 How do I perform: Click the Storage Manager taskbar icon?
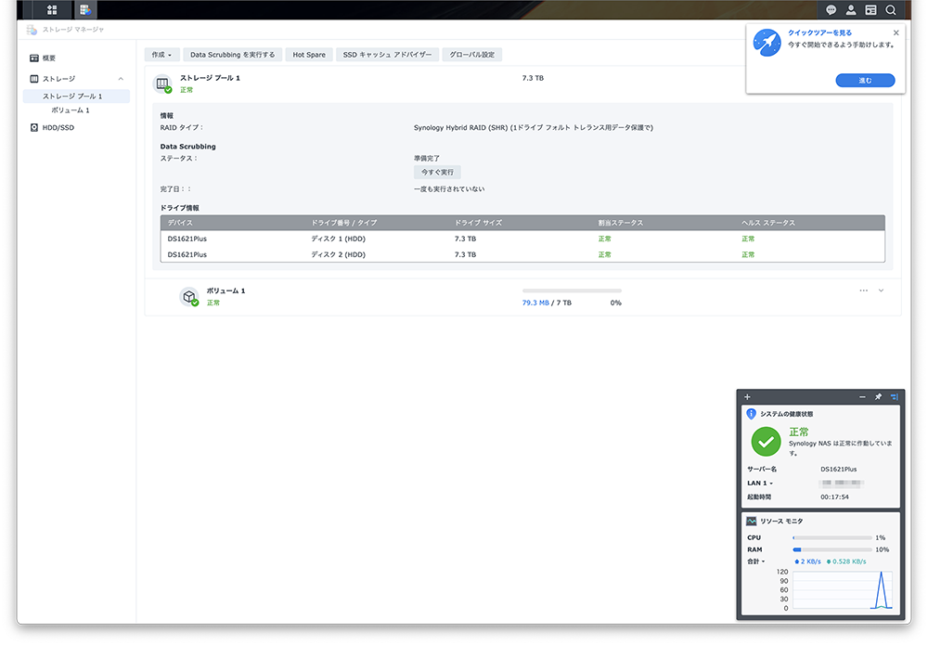(85, 10)
